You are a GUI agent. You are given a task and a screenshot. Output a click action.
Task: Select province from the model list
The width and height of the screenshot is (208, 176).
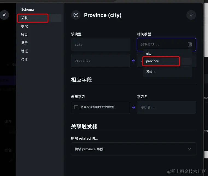[x=153, y=61]
